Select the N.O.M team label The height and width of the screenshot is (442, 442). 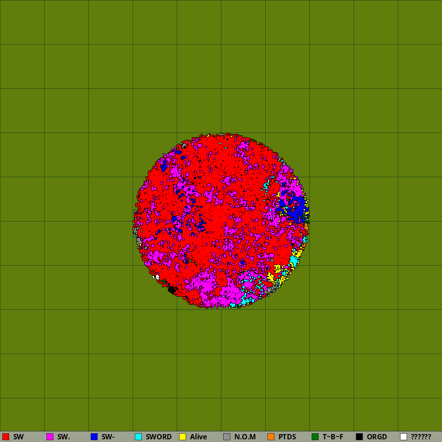point(245,437)
